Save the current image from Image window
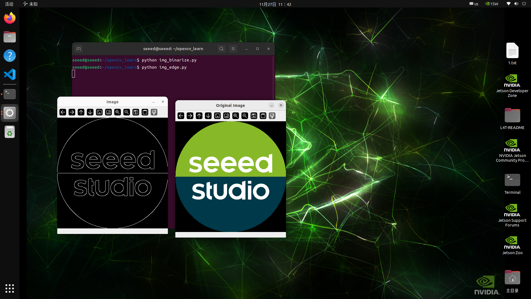 click(x=136, y=112)
